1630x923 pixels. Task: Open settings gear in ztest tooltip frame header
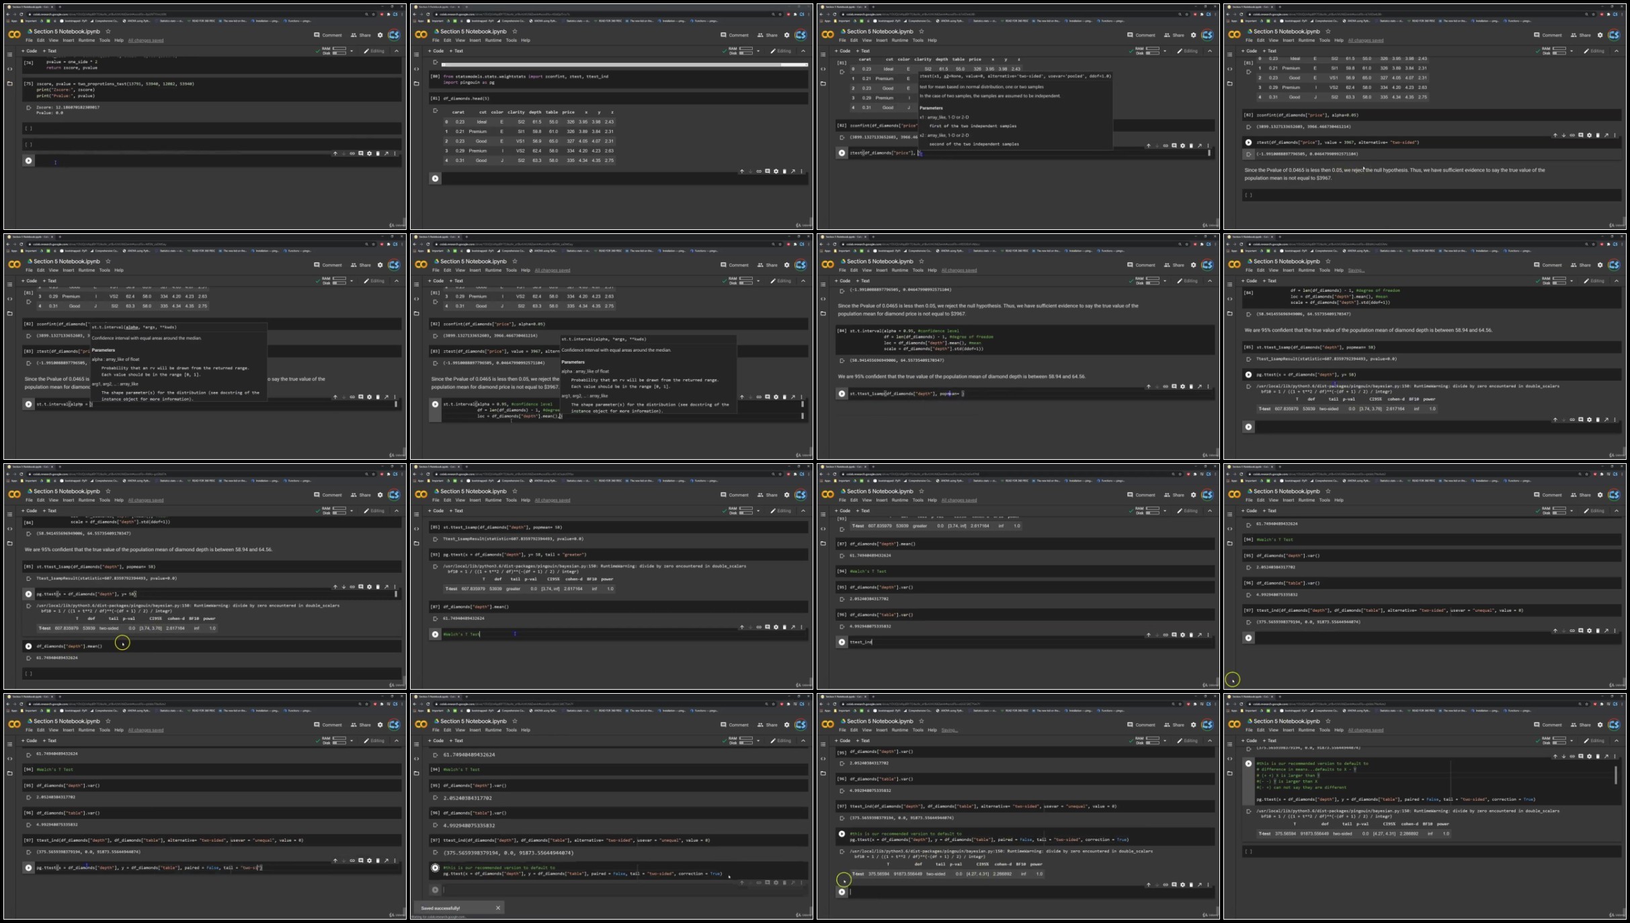[x=1194, y=35]
